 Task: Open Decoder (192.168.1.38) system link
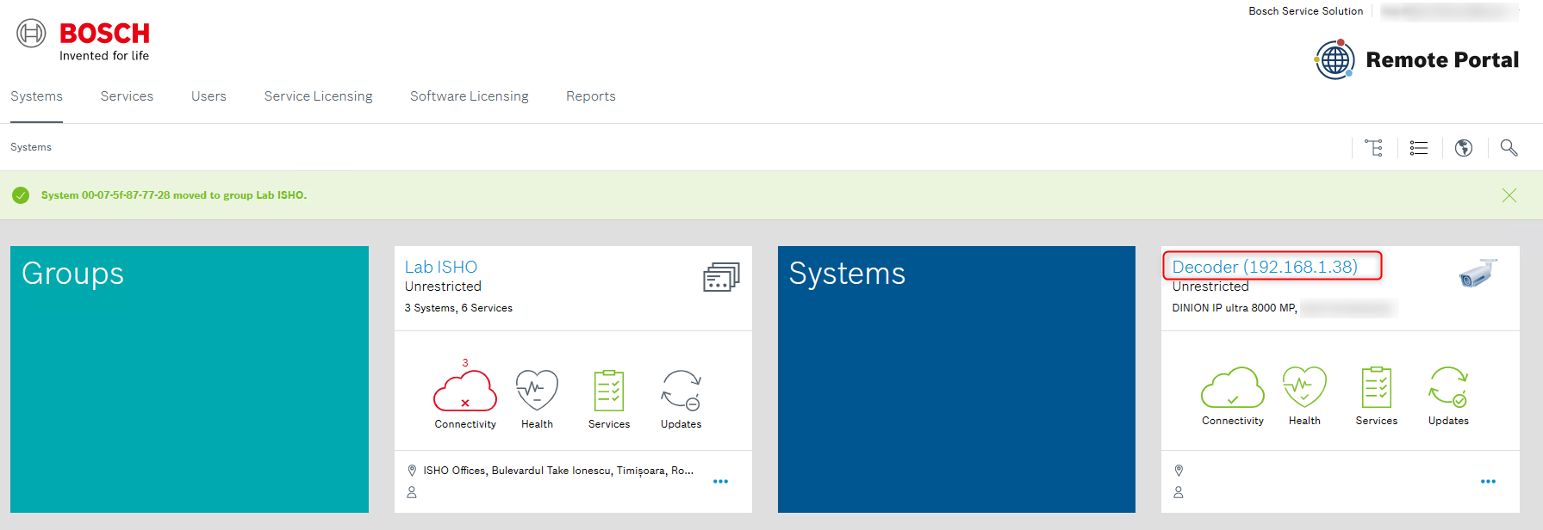tap(1265, 267)
